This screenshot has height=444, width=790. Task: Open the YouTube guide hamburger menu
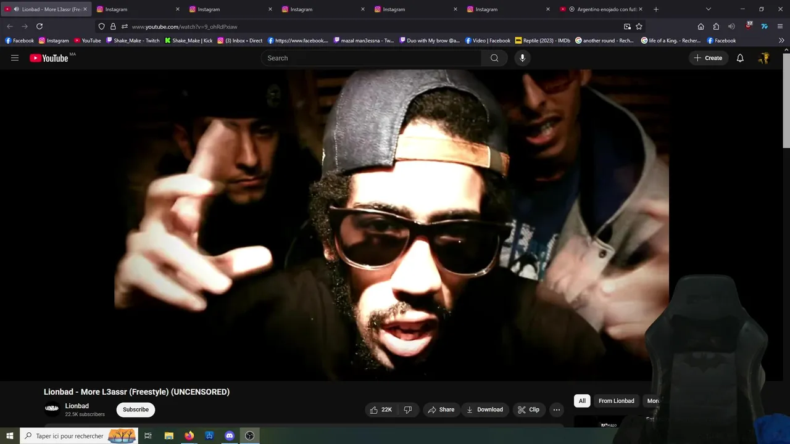coord(15,58)
